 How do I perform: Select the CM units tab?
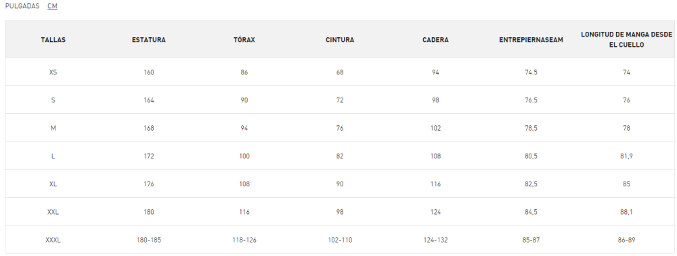[53, 7]
